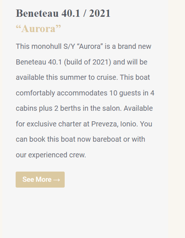Select the gold "Aurora" subtitle
Viewport: 185px width, 238px height.
[38, 29]
